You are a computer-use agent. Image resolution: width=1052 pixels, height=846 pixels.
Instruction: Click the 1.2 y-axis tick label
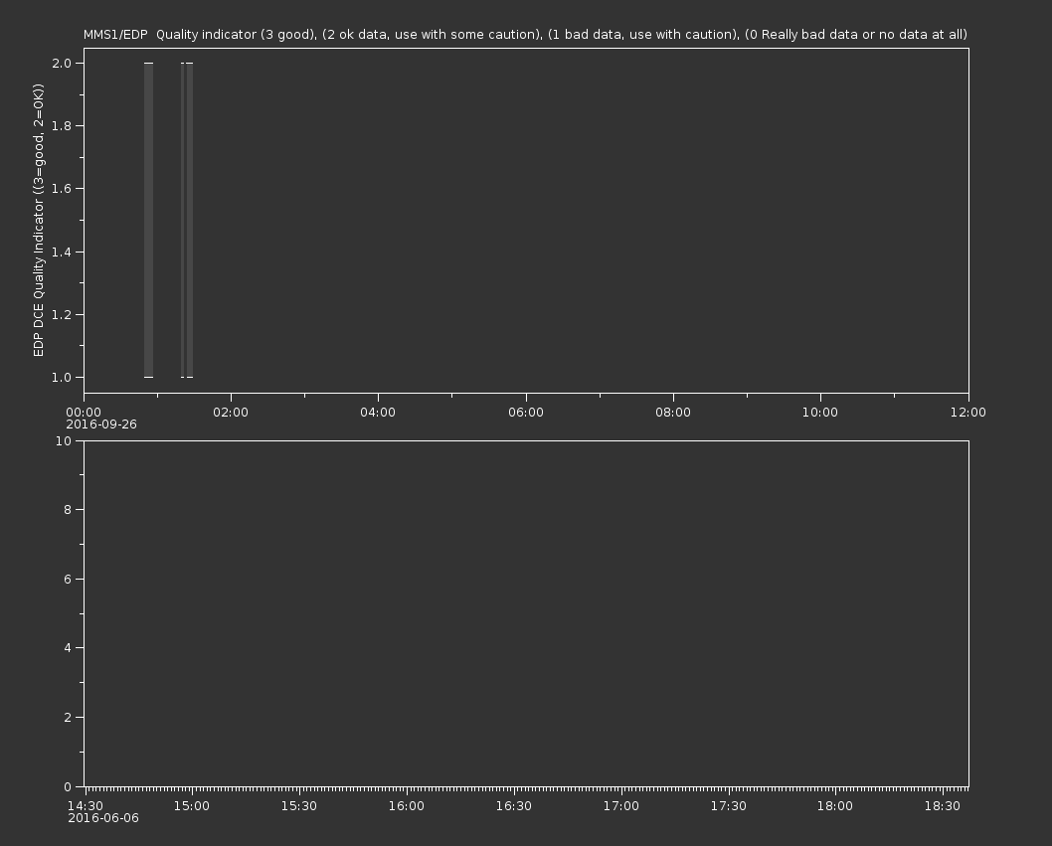[x=62, y=315]
